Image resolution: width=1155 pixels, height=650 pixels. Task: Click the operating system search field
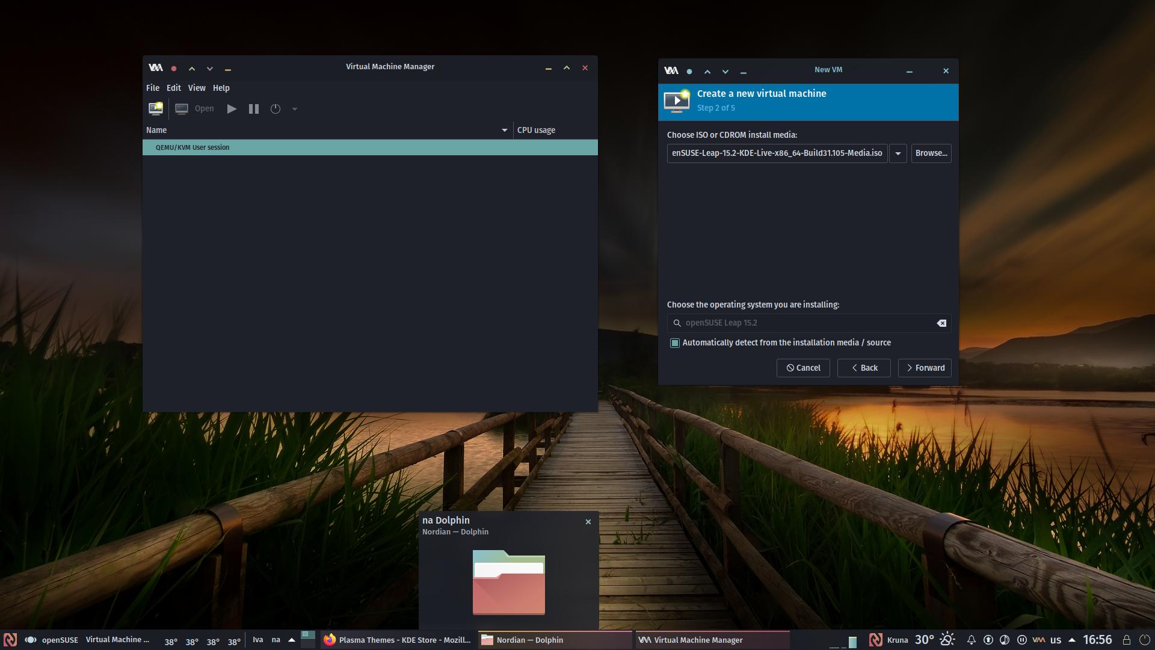(808, 323)
